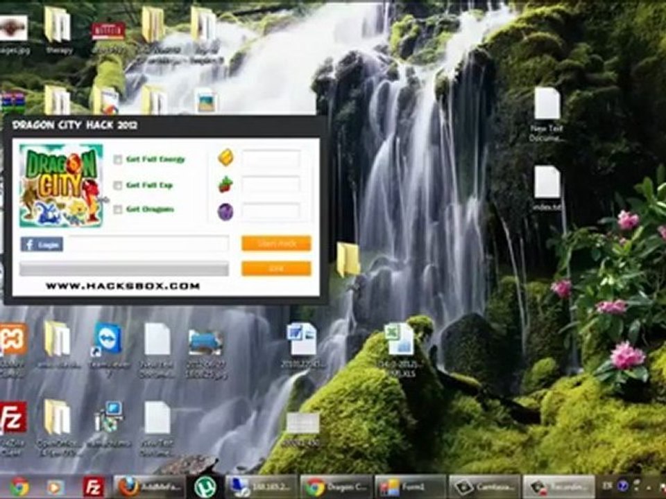This screenshot has height=499, width=666.
Task: Click the orange Start Hack button
Action: tap(276, 243)
